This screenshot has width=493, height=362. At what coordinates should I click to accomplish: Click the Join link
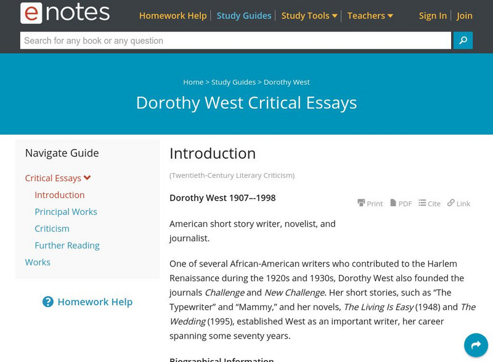click(465, 15)
